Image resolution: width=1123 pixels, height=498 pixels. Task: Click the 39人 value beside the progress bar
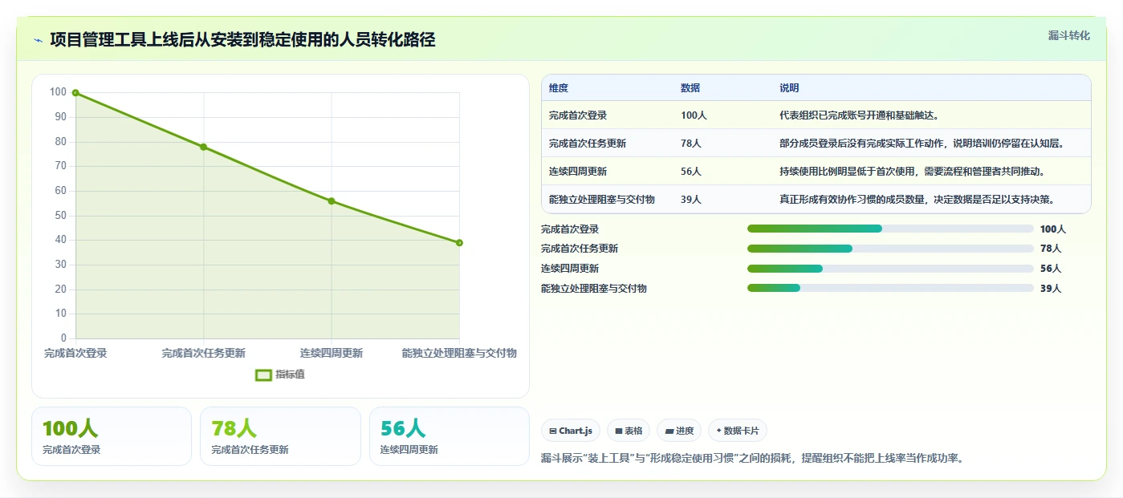click(x=1051, y=289)
